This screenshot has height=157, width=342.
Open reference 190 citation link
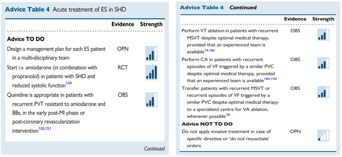coord(274,79)
